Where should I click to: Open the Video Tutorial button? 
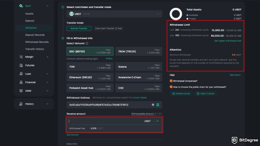206,93
